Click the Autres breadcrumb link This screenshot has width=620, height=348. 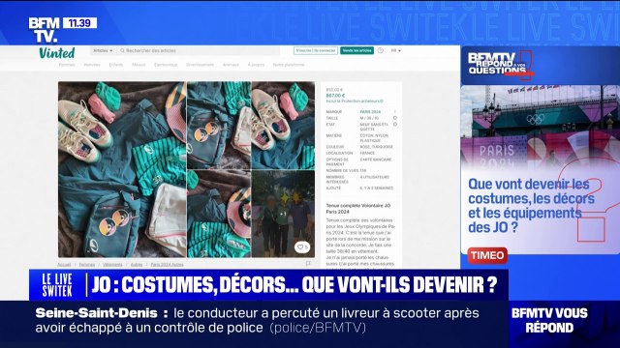(137, 265)
